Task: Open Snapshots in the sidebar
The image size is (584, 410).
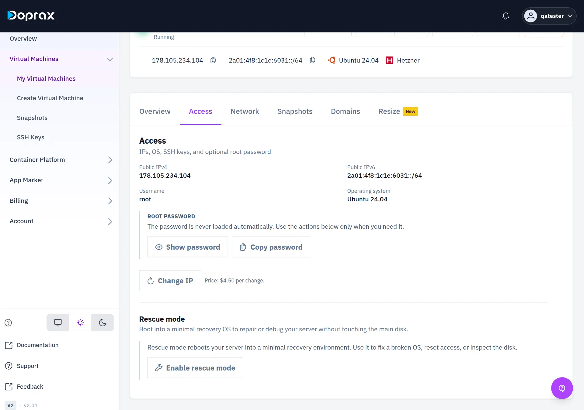Action: (x=32, y=118)
